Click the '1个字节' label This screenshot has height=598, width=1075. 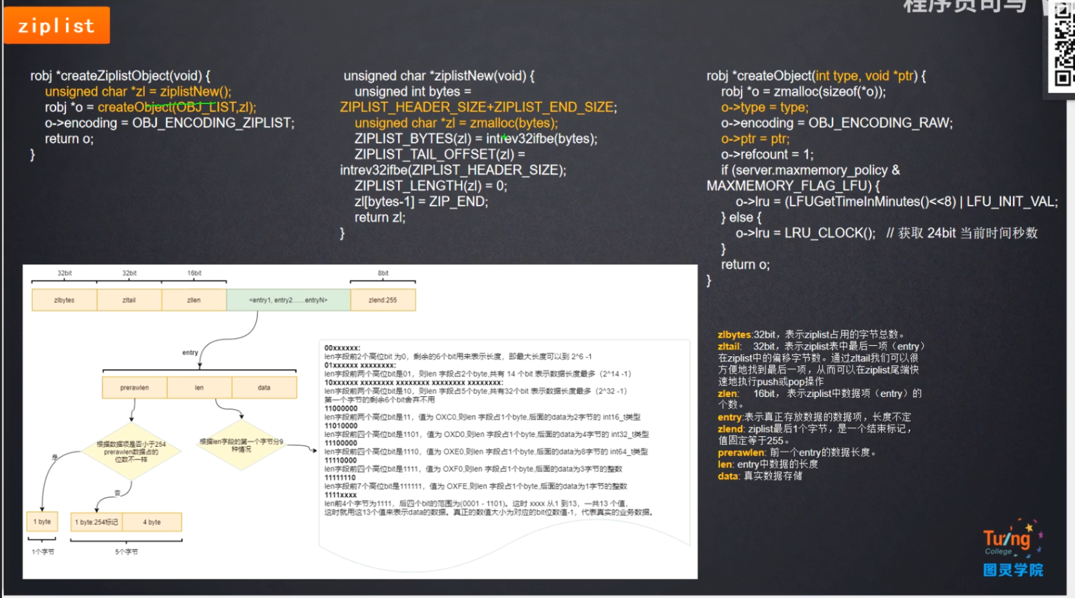click(x=43, y=552)
